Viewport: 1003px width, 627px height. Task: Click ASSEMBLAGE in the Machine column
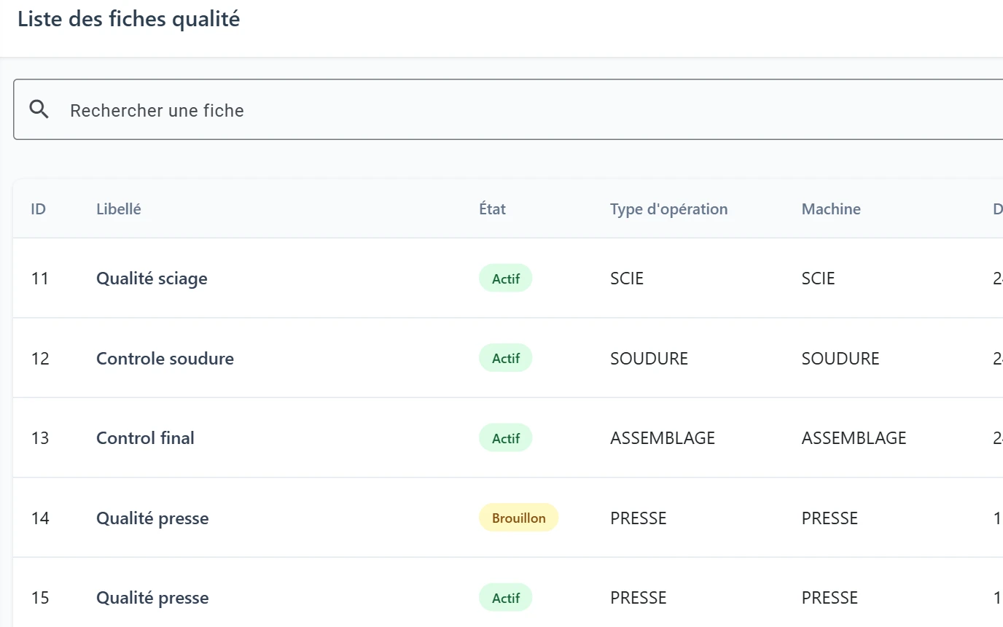pos(854,438)
